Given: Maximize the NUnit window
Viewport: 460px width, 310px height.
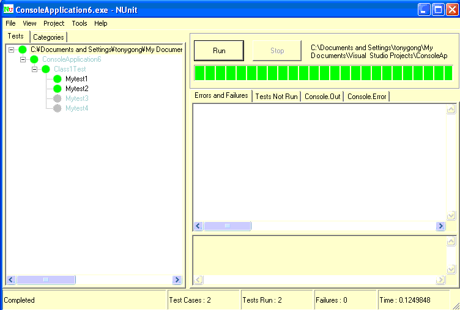Looking at the screenshot, I should click(438, 10).
